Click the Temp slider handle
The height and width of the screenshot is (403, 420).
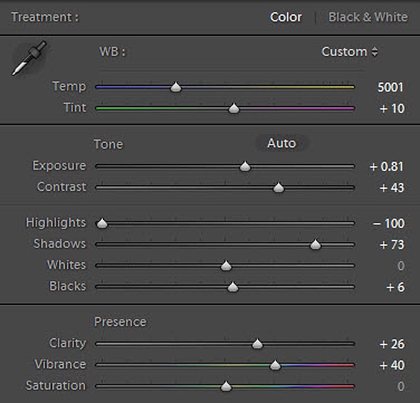tap(176, 88)
